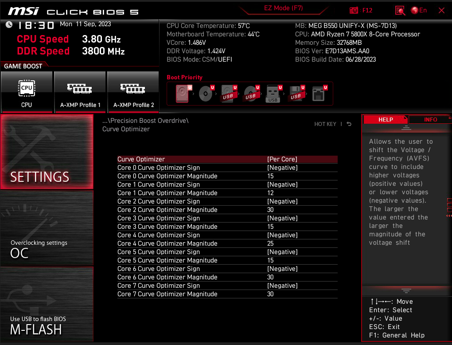Open the SETTINGS section
The height and width of the screenshot is (345, 452).
(47, 152)
